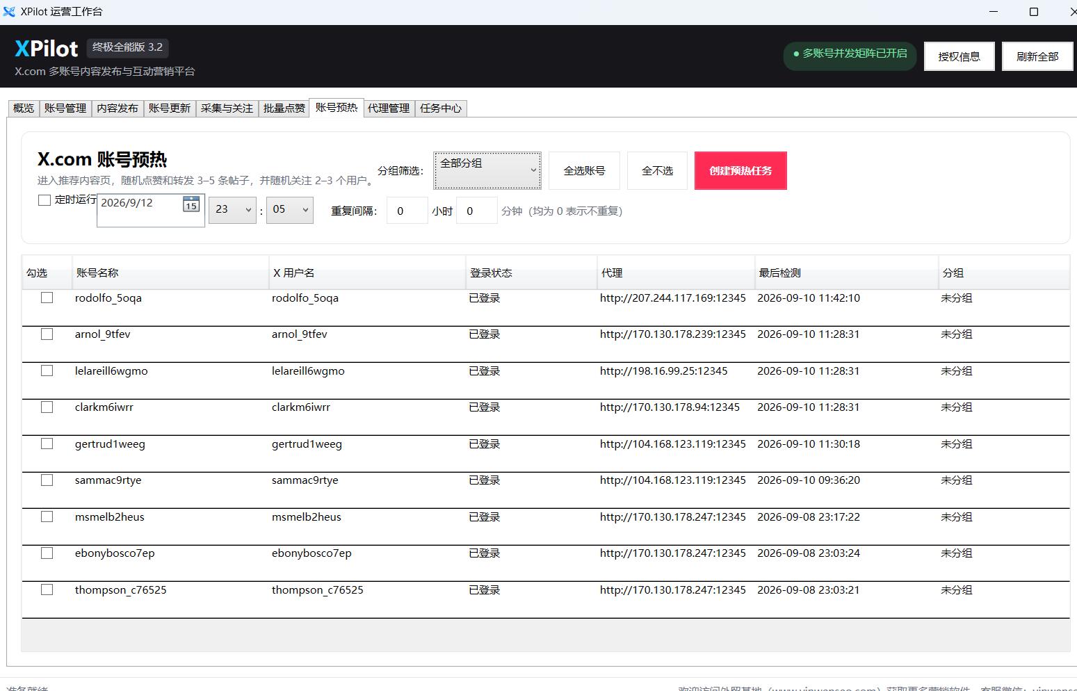The height and width of the screenshot is (691, 1077).
Task: Open the 全部分组 group filter dropdown
Action: [x=487, y=170]
